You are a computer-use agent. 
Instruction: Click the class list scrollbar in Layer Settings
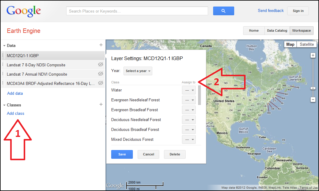coord(199,95)
